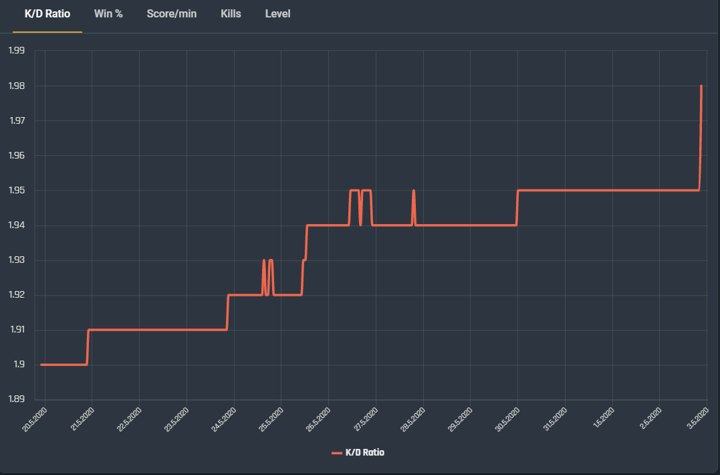Click the 1.99 y-axis label
Screen dimensions: 720x475
pyautogui.click(x=17, y=50)
